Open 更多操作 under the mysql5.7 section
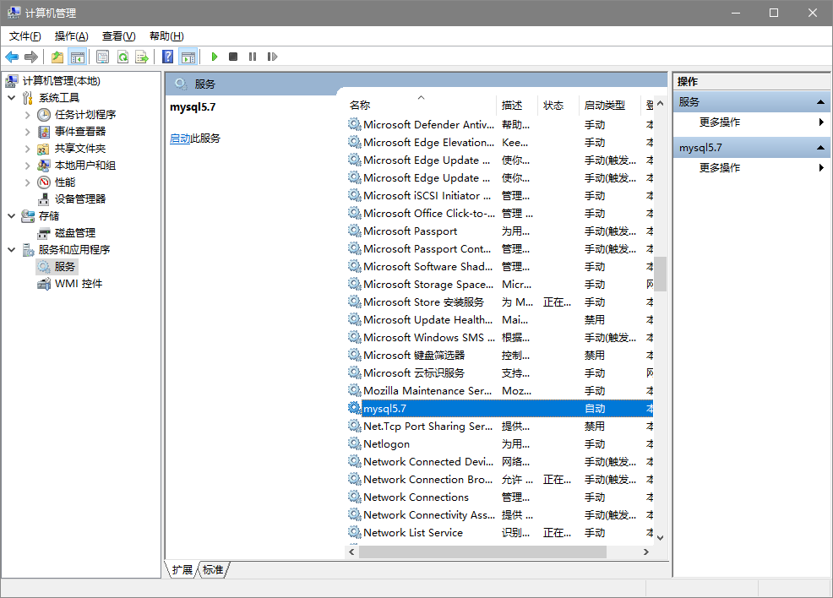Viewport: 833px width, 598px height. pyautogui.click(x=751, y=168)
